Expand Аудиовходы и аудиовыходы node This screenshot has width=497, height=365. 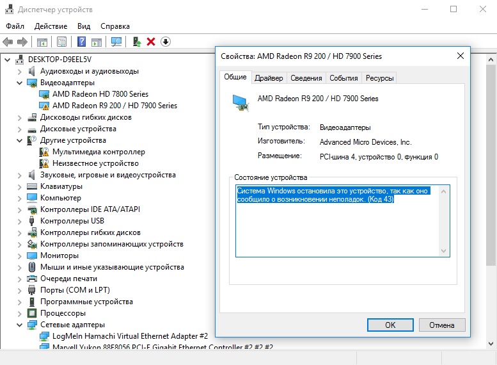(20, 72)
